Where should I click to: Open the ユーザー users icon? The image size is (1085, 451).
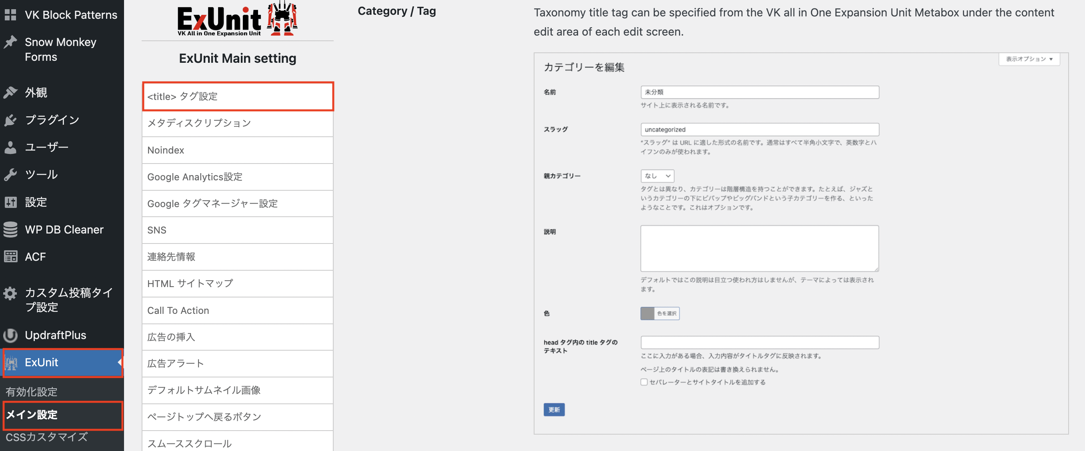[10, 148]
